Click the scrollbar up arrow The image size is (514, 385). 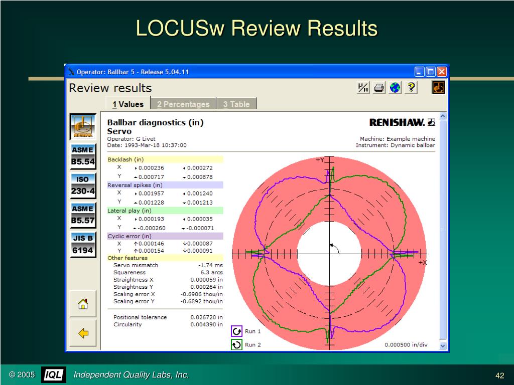pyautogui.click(x=443, y=116)
